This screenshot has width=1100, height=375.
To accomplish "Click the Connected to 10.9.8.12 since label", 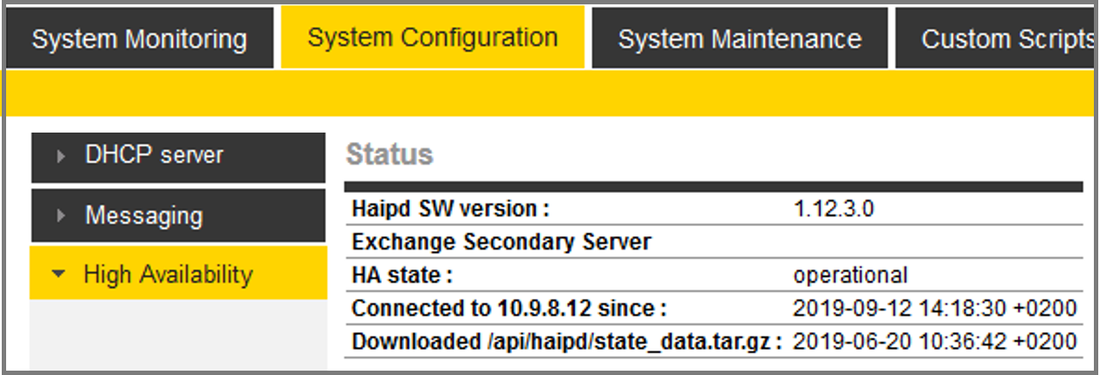I will click(x=508, y=308).
